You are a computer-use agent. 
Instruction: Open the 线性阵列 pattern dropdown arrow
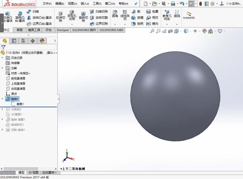[x=125, y=24]
